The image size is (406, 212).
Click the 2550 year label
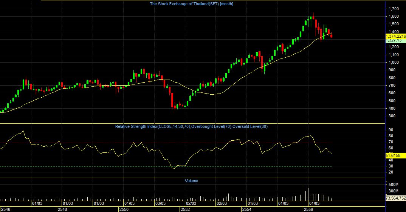[124, 209]
